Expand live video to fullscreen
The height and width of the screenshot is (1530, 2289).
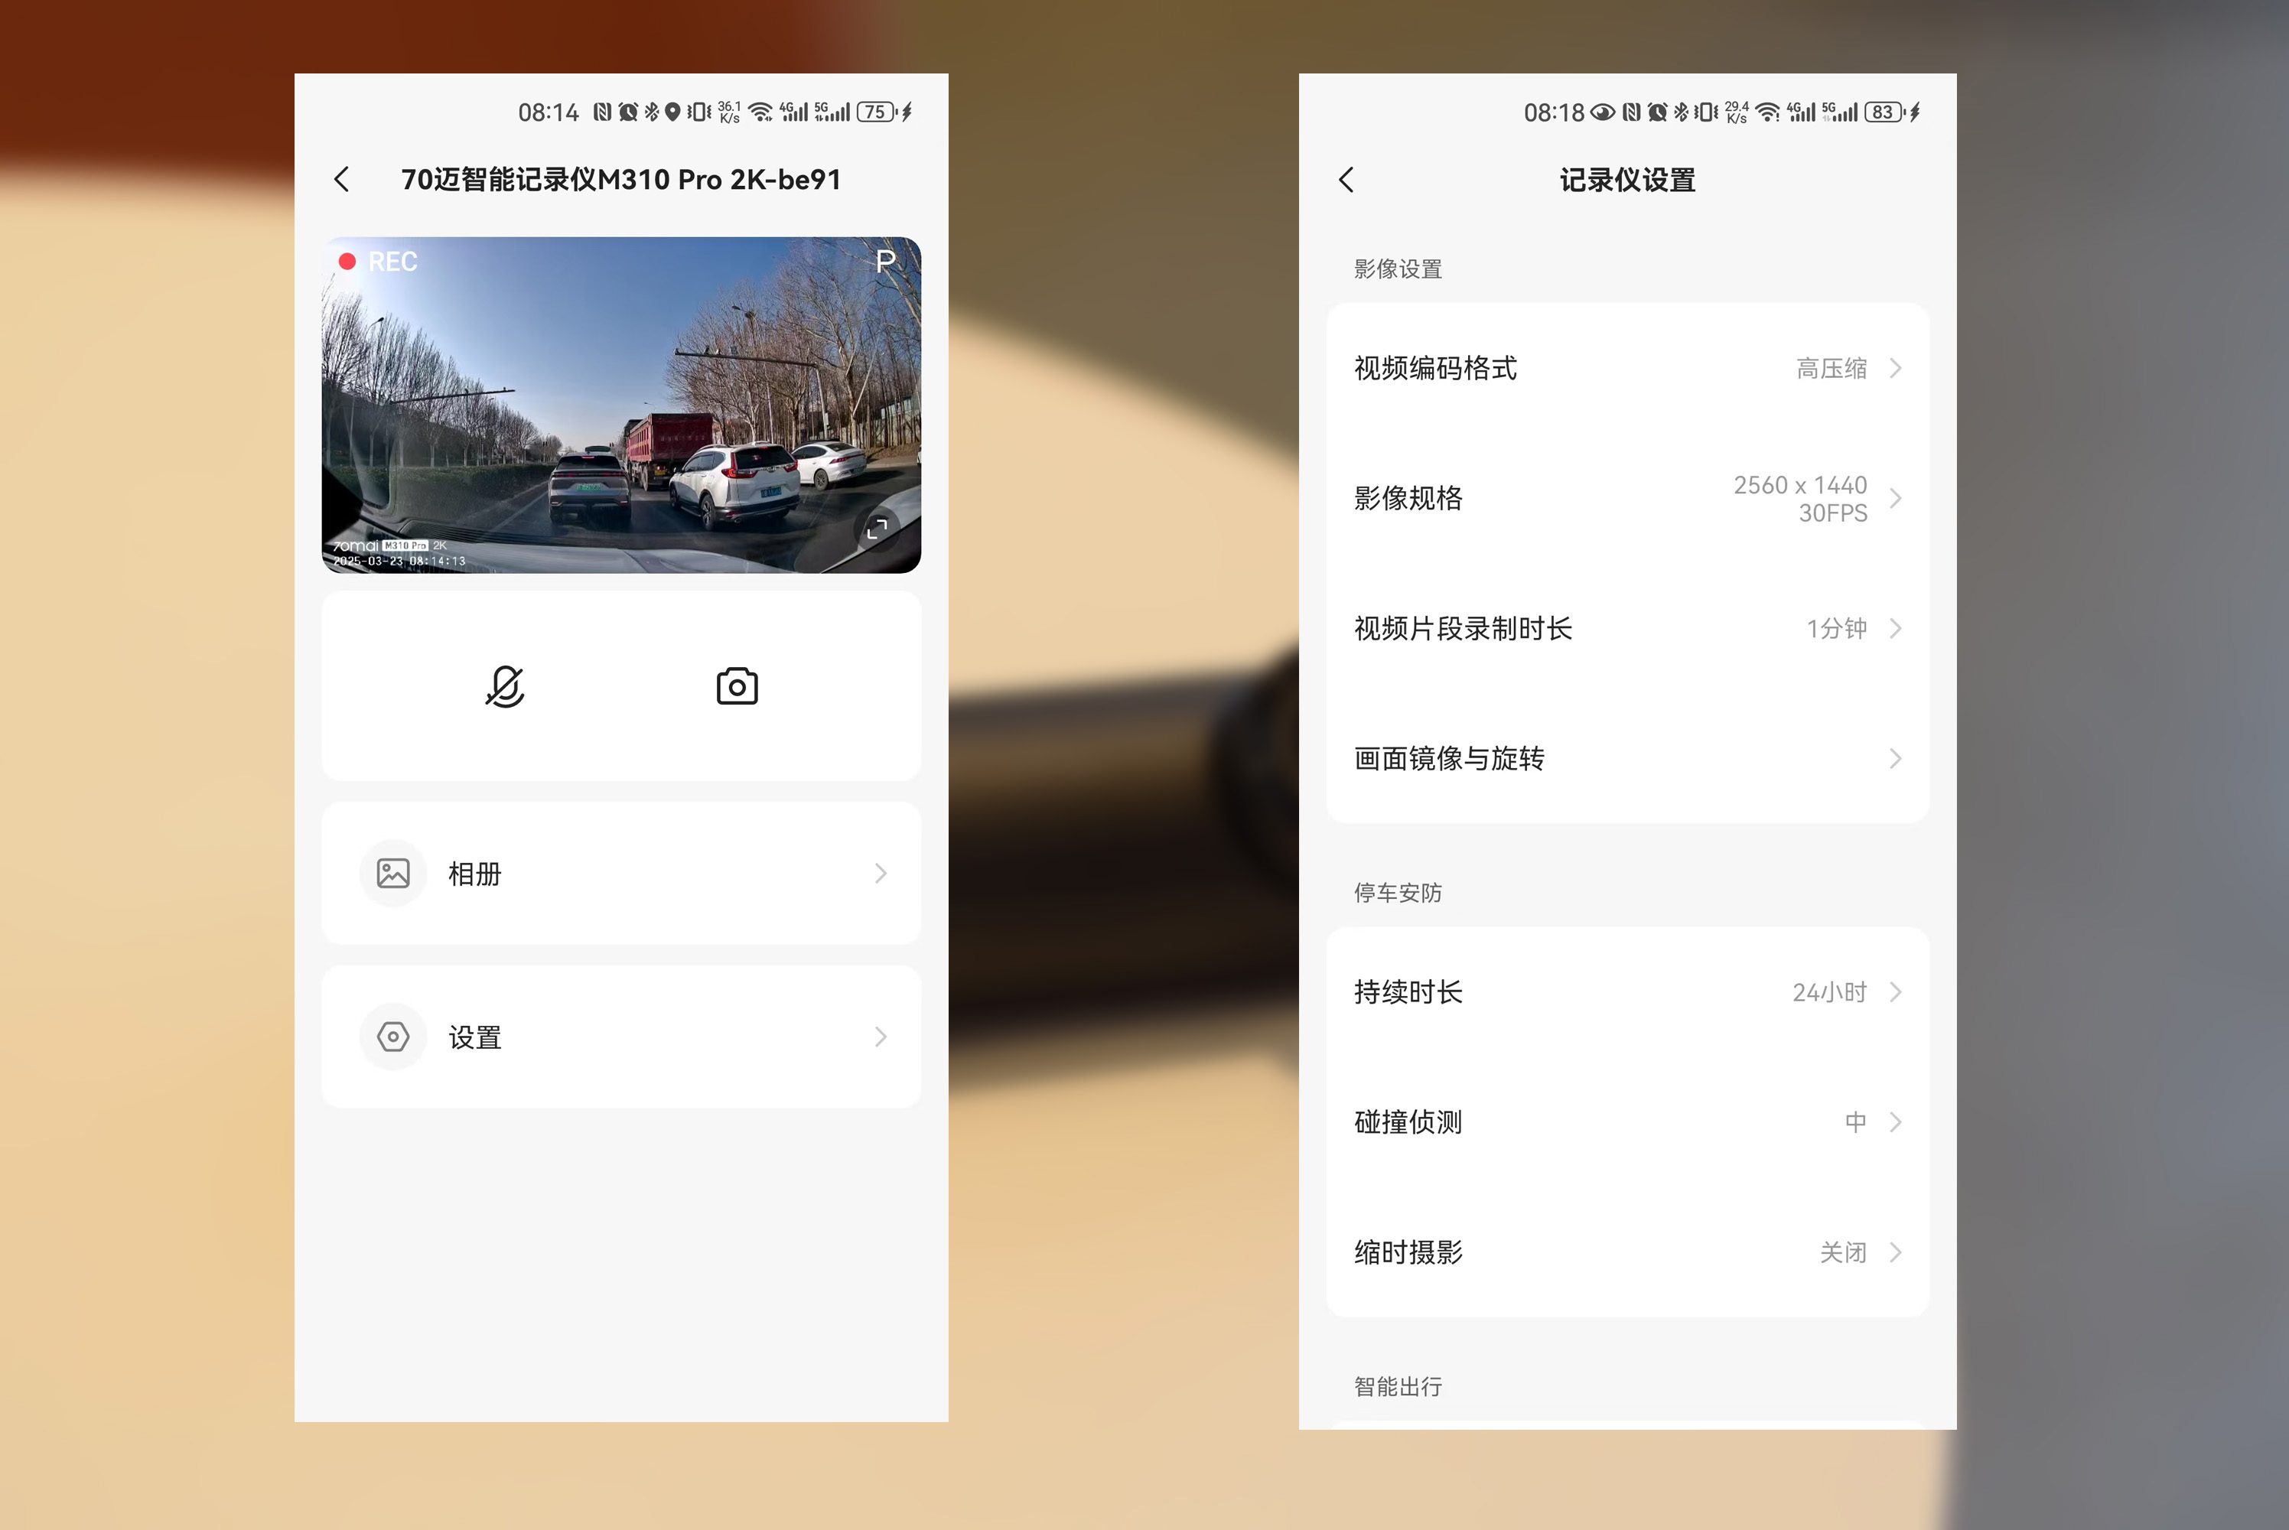878,528
